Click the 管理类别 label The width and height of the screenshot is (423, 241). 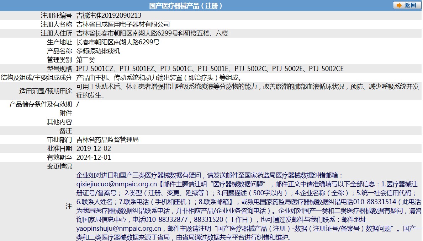pyautogui.click(x=59, y=60)
